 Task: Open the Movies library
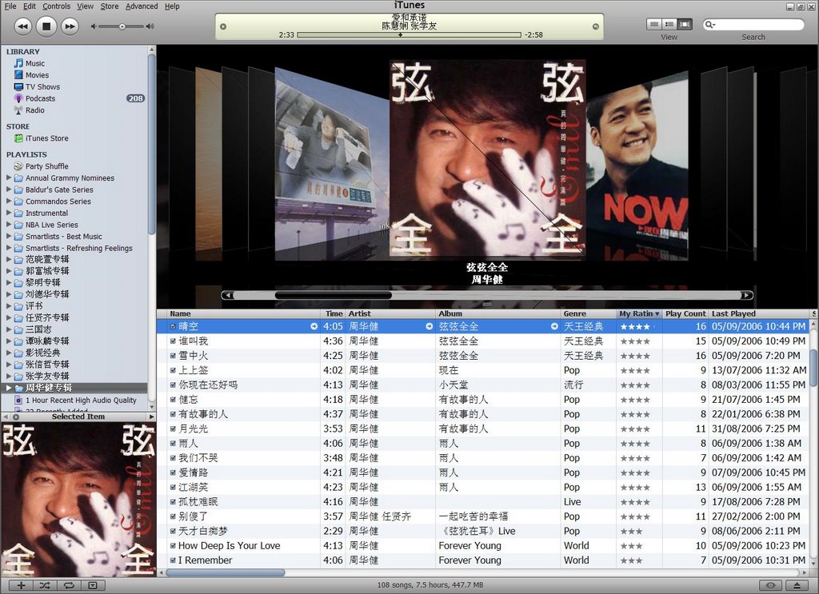37,75
